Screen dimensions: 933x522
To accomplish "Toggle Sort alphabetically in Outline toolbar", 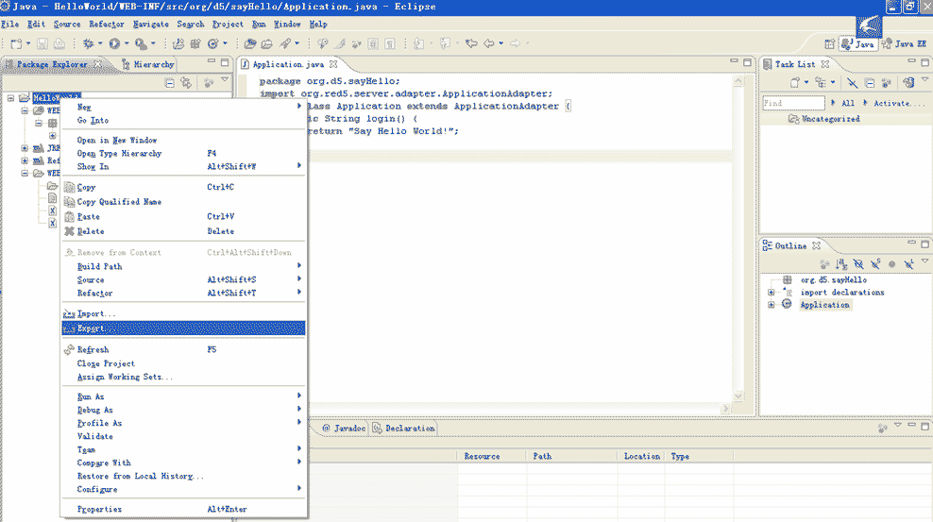I will [840, 264].
